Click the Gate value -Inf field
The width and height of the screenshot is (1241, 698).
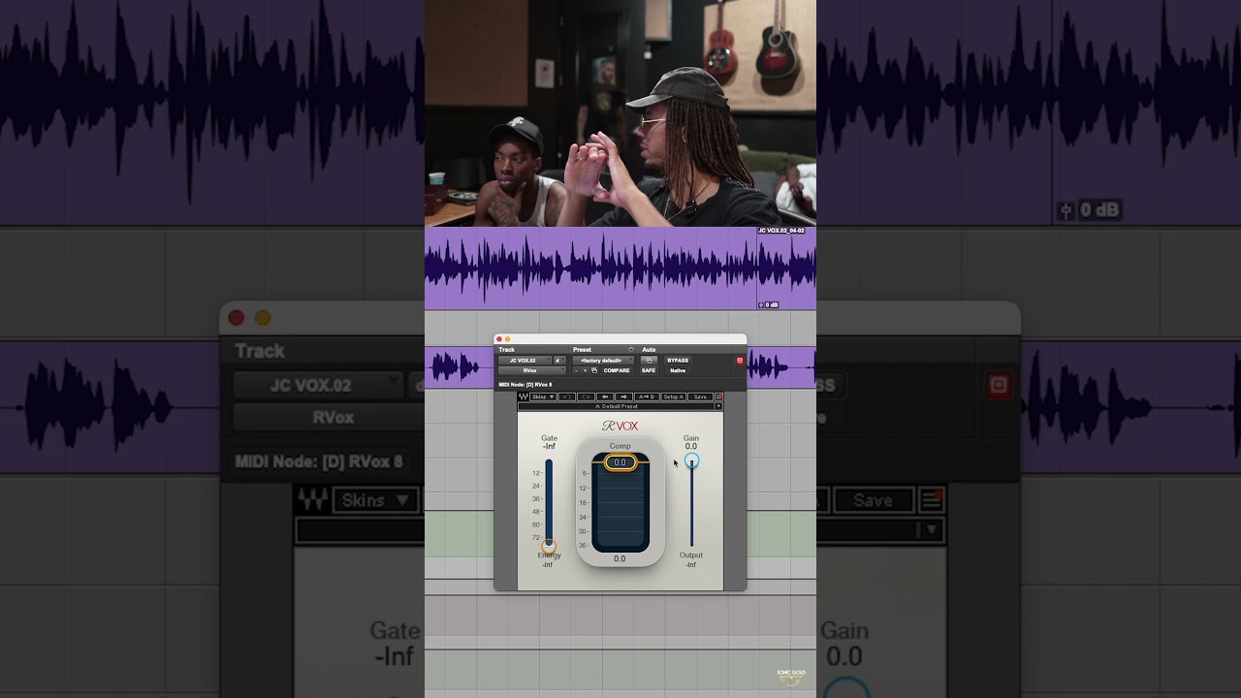549,446
